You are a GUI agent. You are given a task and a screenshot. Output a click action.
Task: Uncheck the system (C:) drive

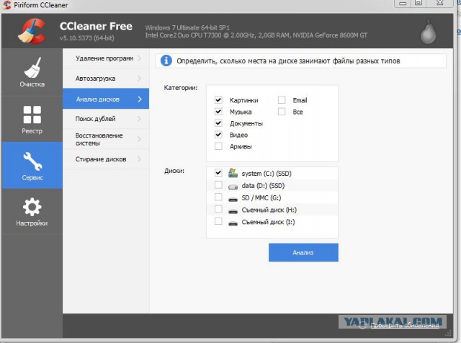coord(218,173)
